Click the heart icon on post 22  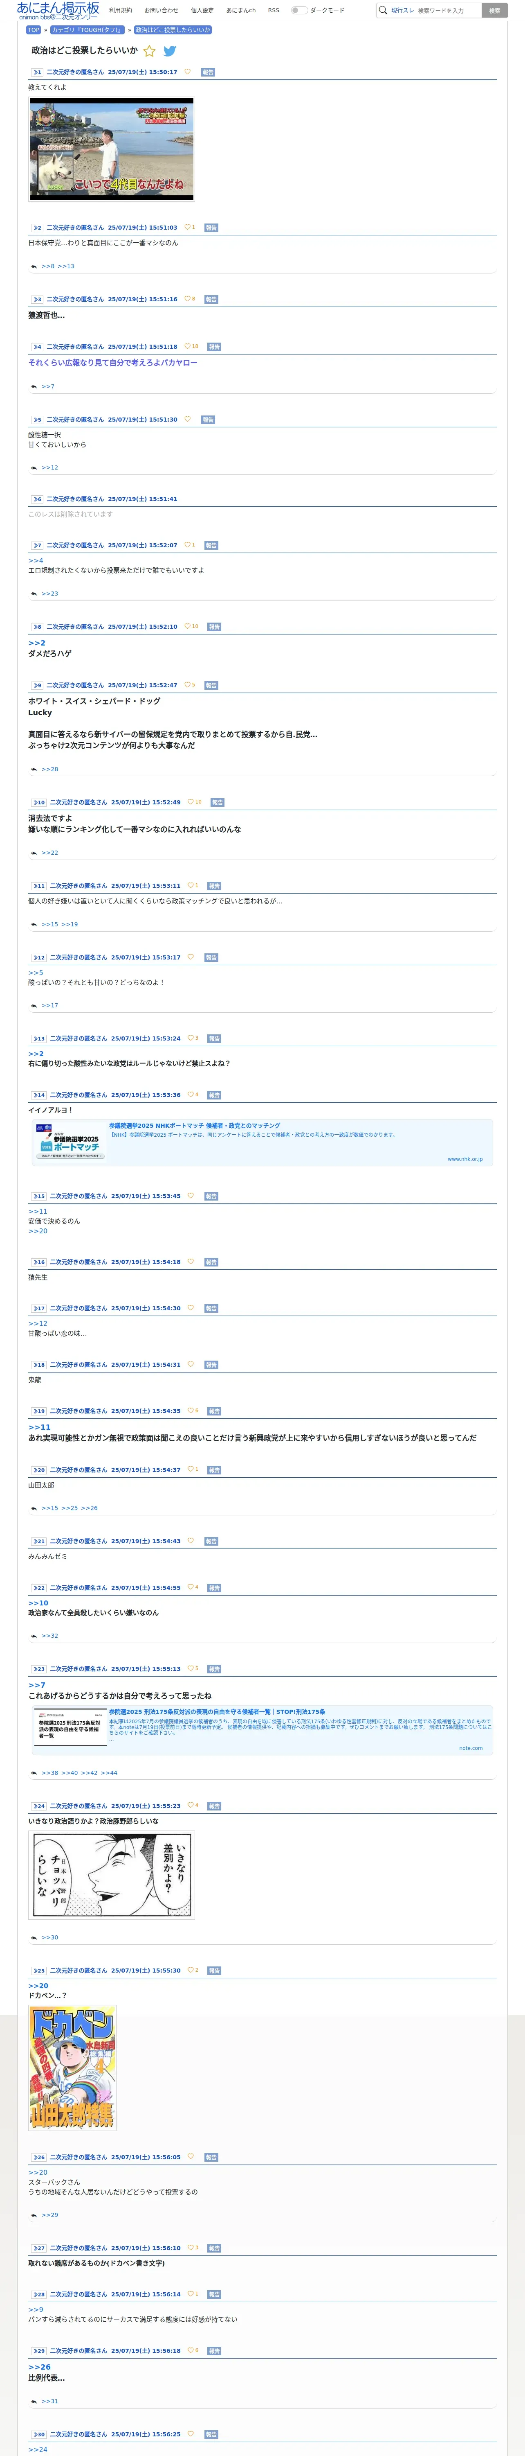pyautogui.click(x=191, y=1587)
